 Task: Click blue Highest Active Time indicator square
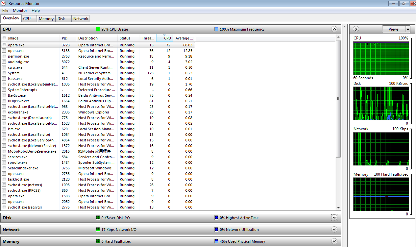click(x=216, y=218)
